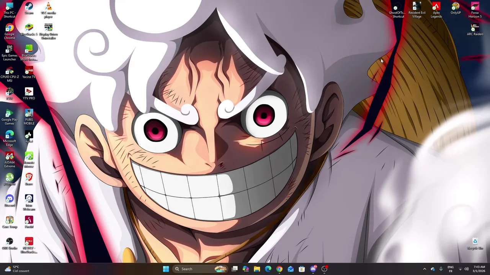Select the Yacine TV desktop icon

(29, 73)
